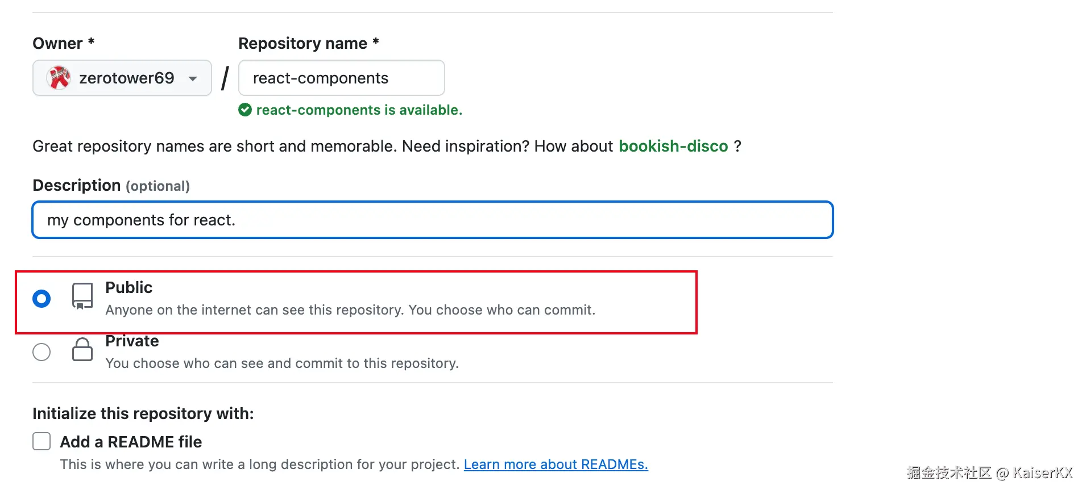
Task: Click the suggested name bookish-disco
Action: click(673, 146)
